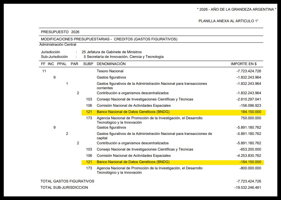
Task: Click the 'Administración Central' label
Action: 58,44
